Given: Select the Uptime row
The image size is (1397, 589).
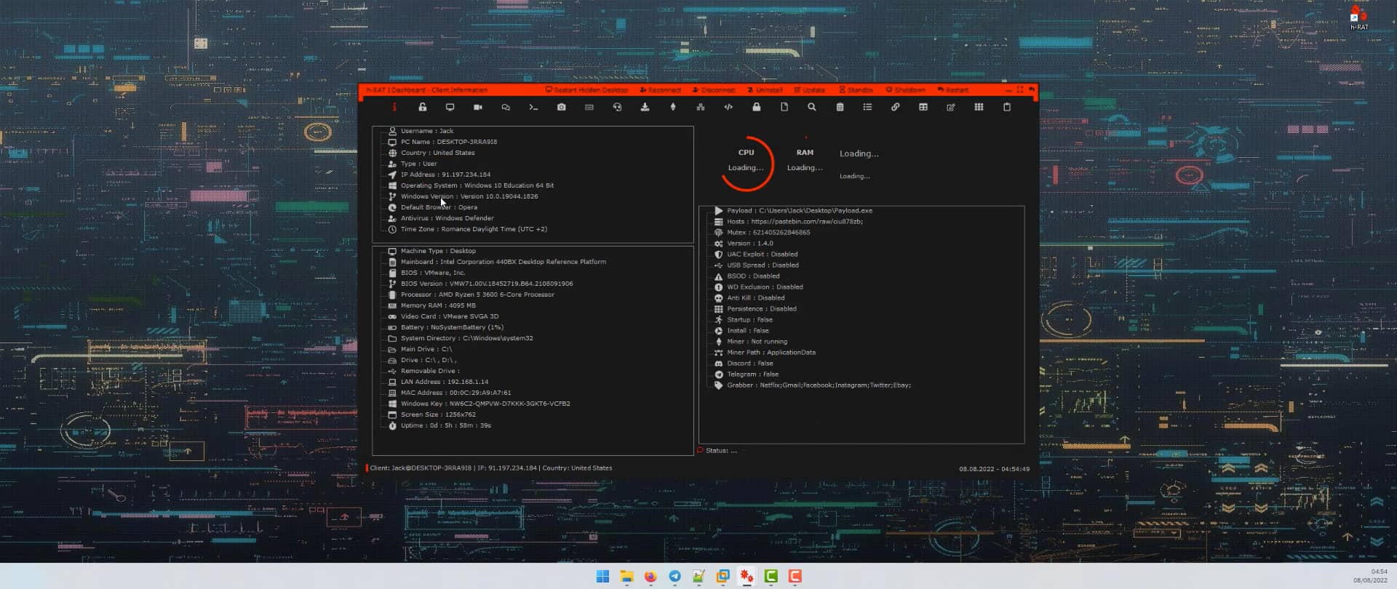Looking at the screenshot, I should (439, 425).
